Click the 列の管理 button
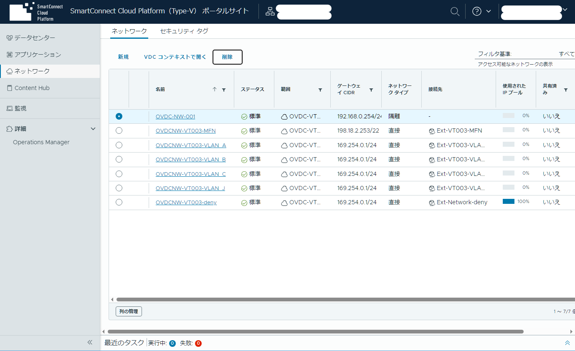The height and width of the screenshot is (351, 575). [x=129, y=311]
